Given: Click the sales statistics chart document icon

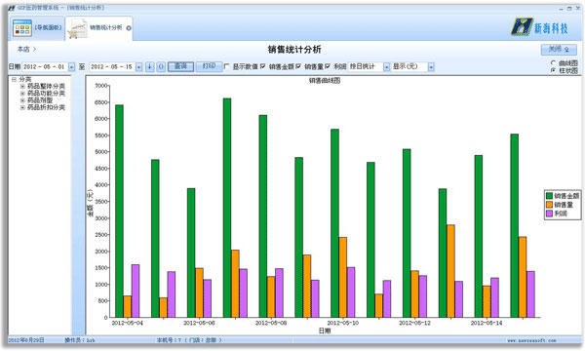Looking at the screenshot, I should [x=78, y=28].
